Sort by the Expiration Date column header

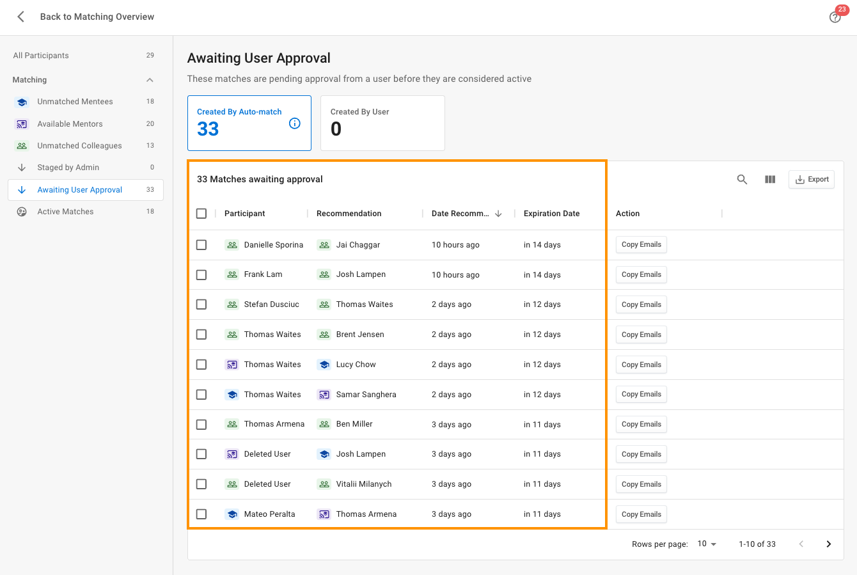coord(552,214)
